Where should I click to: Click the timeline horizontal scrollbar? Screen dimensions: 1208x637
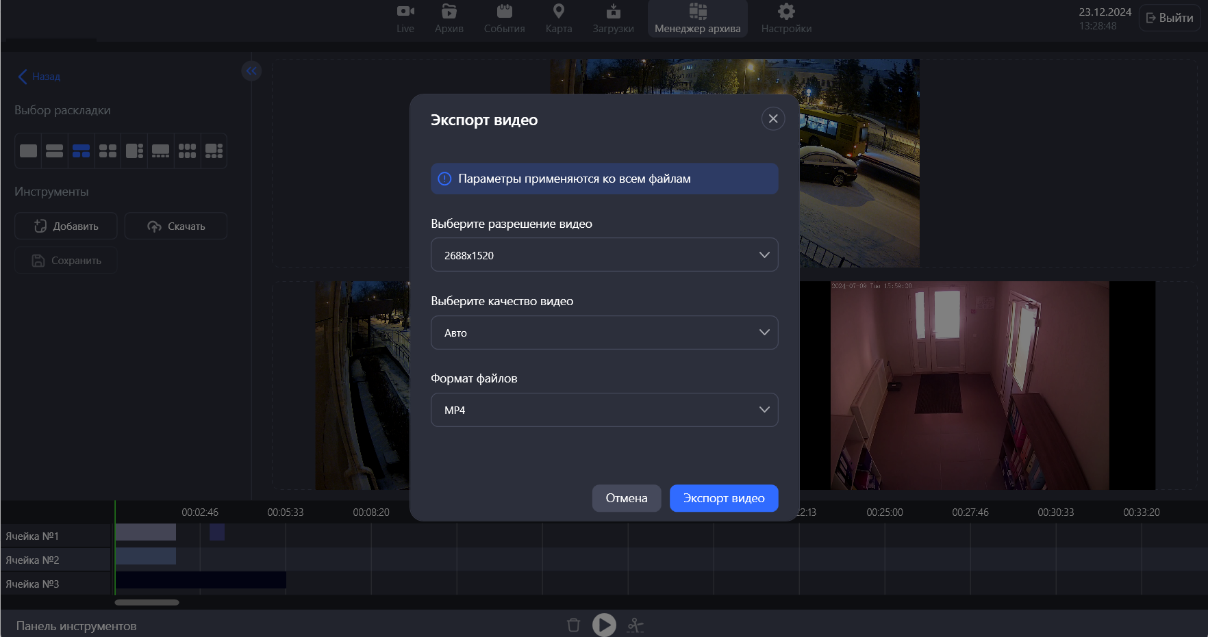click(x=147, y=603)
